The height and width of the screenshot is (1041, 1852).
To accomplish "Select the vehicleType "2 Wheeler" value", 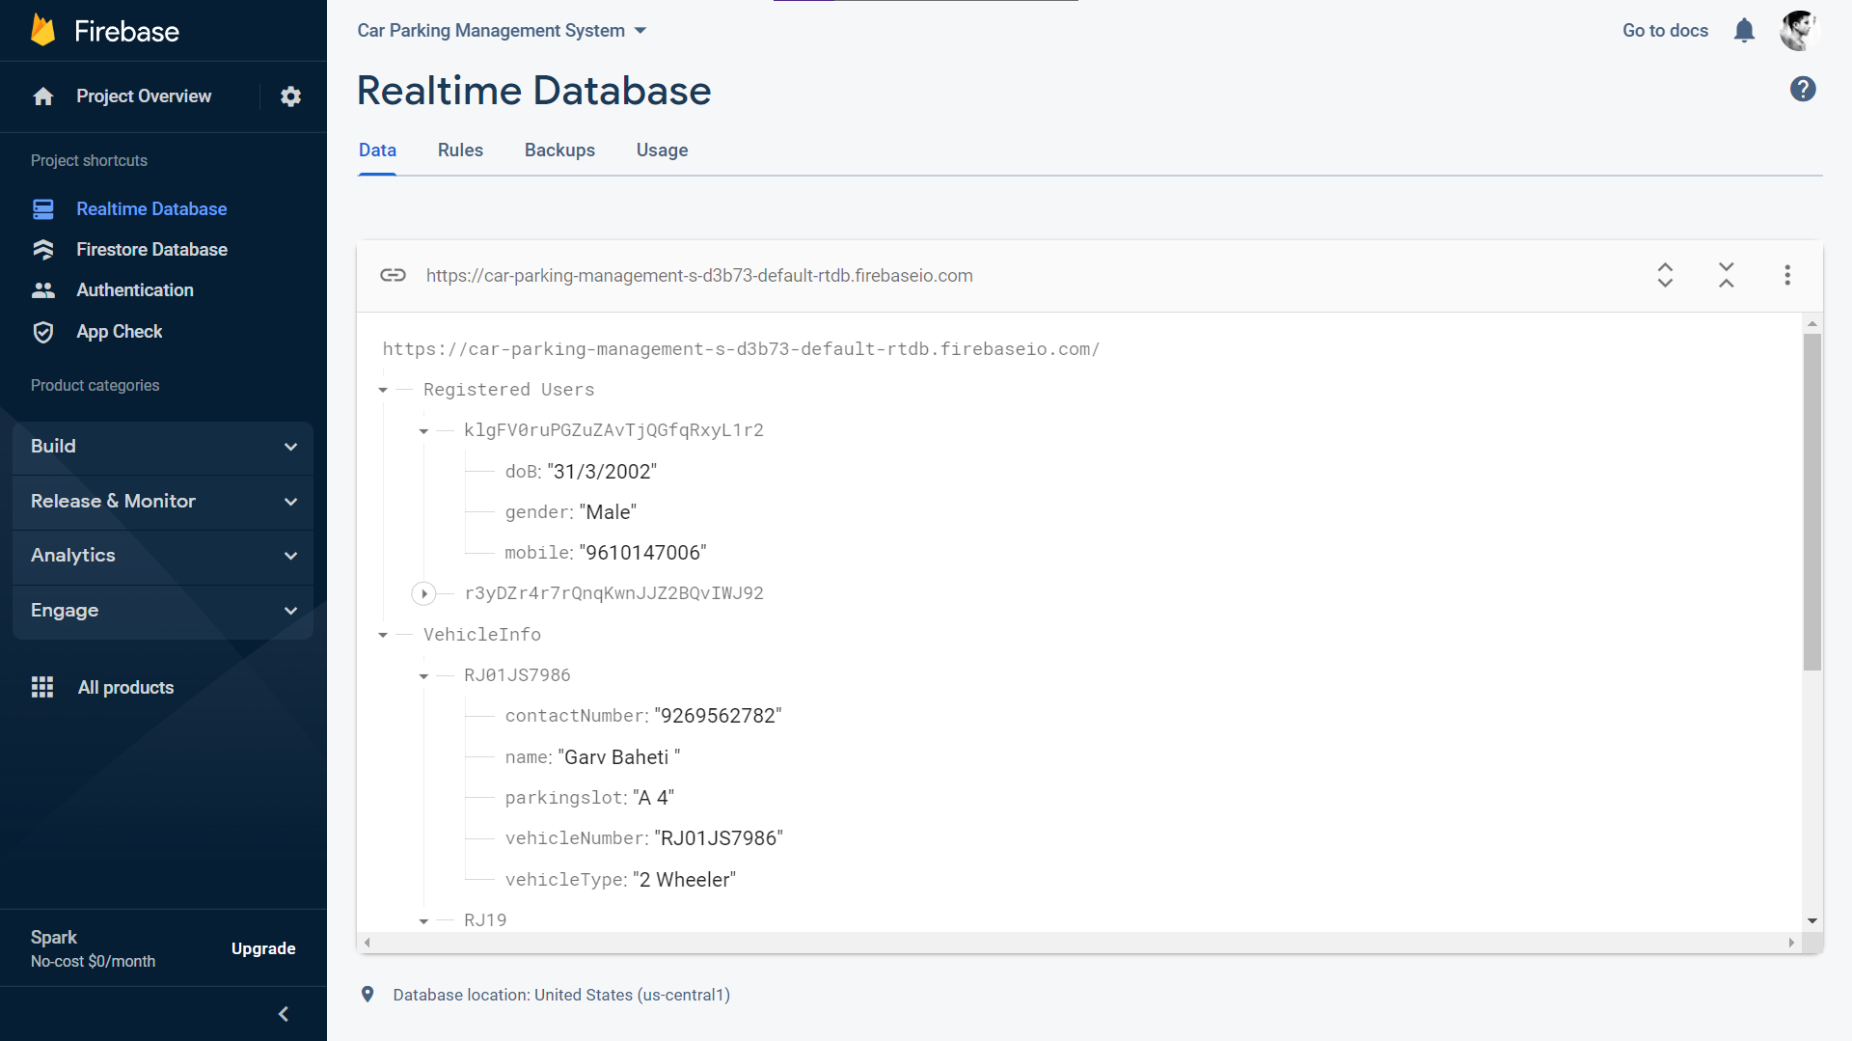I will pos(684,880).
